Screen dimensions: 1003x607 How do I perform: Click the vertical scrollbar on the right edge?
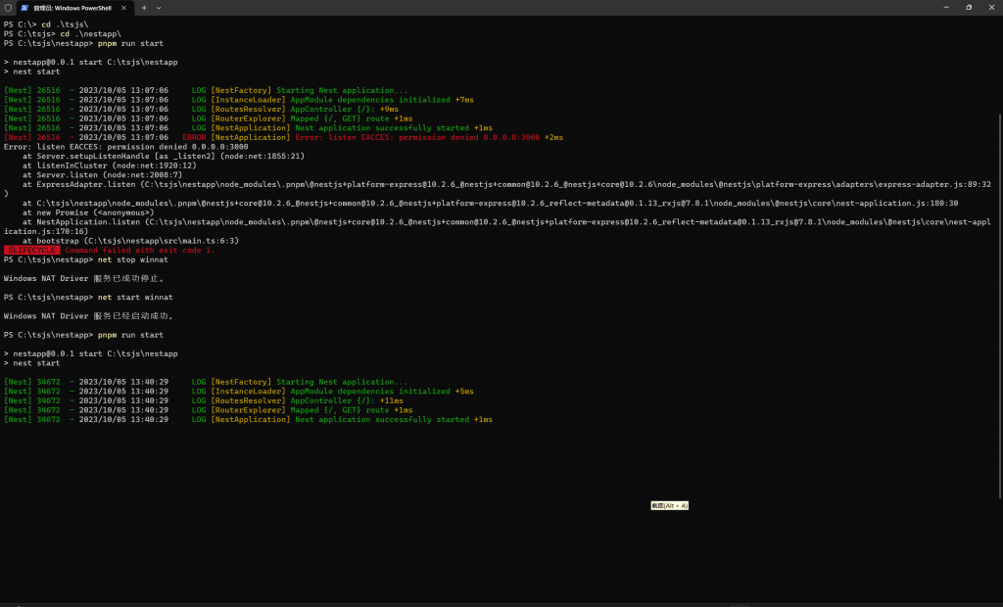click(x=999, y=245)
